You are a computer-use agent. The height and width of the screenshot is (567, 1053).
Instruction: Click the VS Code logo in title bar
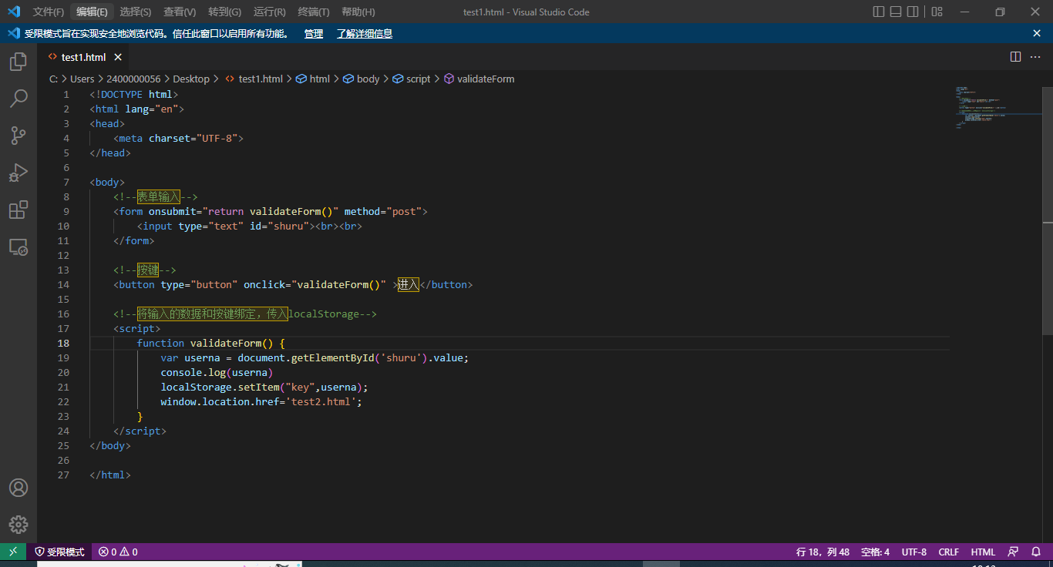click(13, 12)
